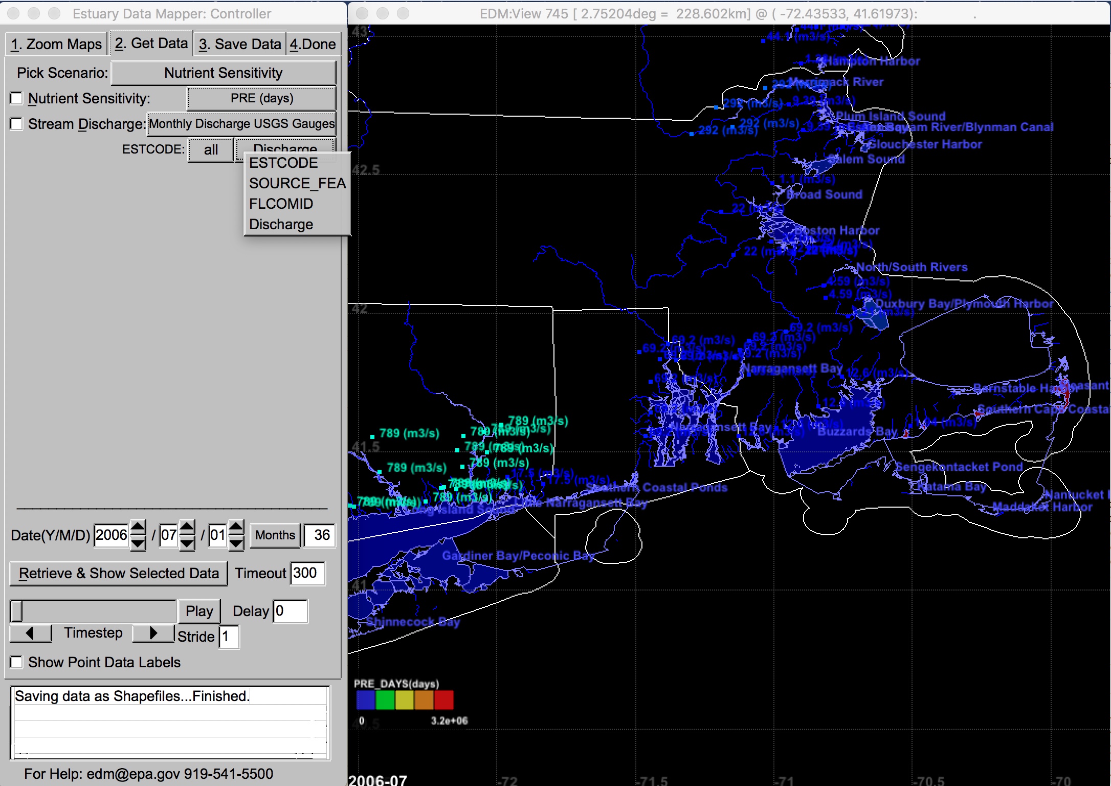Click the Timeout input field
Viewport: 1111px width, 786px height.
pyautogui.click(x=307, y=573)
